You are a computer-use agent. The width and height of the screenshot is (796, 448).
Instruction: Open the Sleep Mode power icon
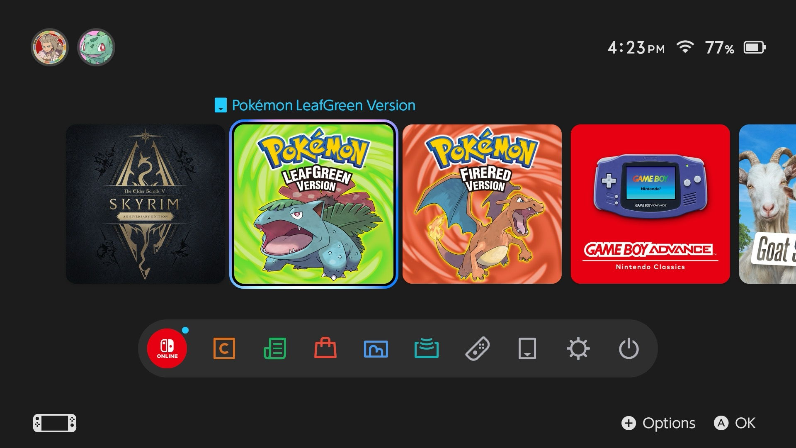[629, 348]
